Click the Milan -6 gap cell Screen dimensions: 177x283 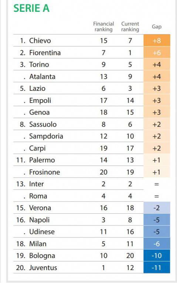pos(157,244)
